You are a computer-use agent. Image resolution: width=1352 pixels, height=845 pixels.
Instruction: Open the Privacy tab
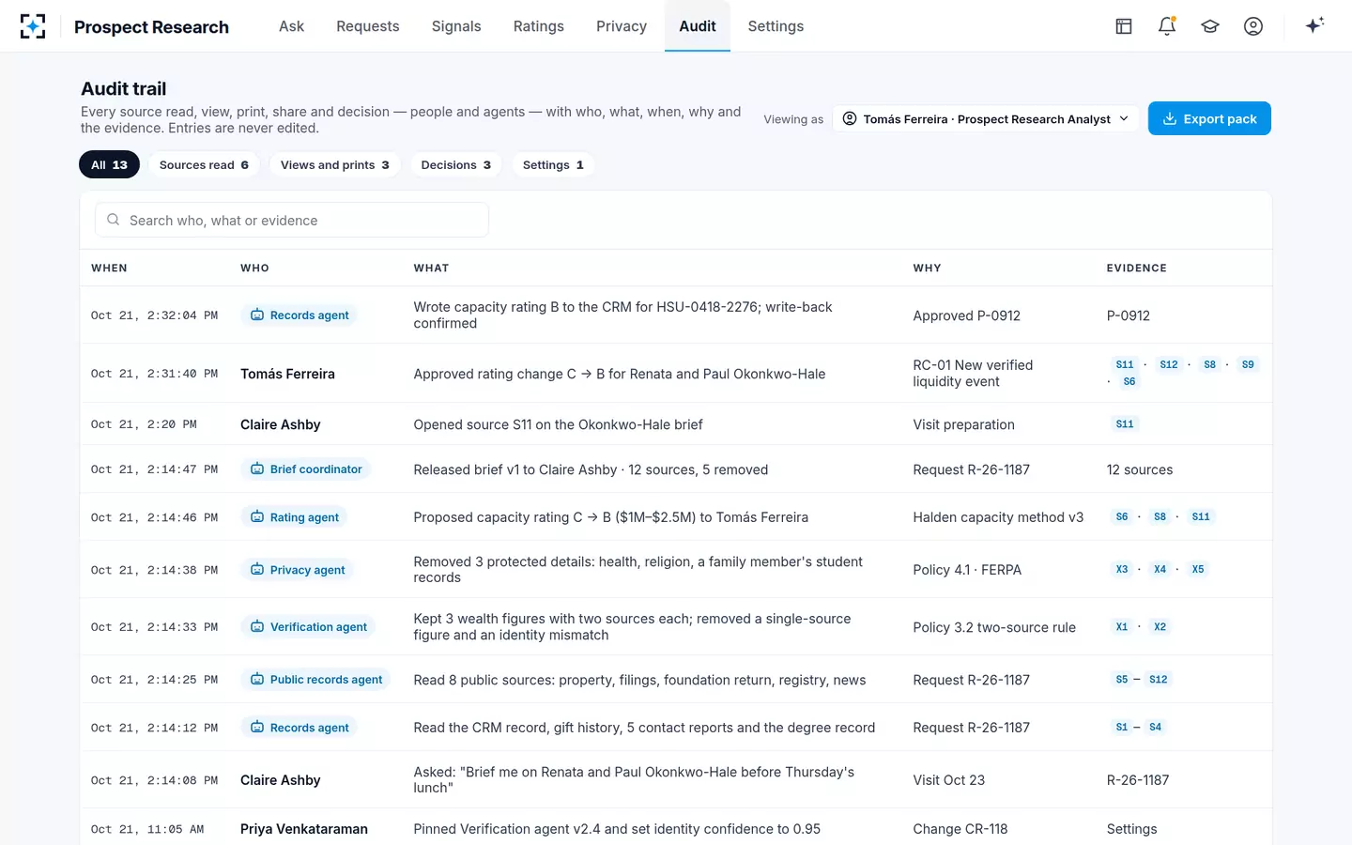(x=622, y=26)
